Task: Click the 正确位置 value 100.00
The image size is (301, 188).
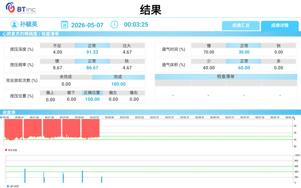Action: (x=92, y=99)
